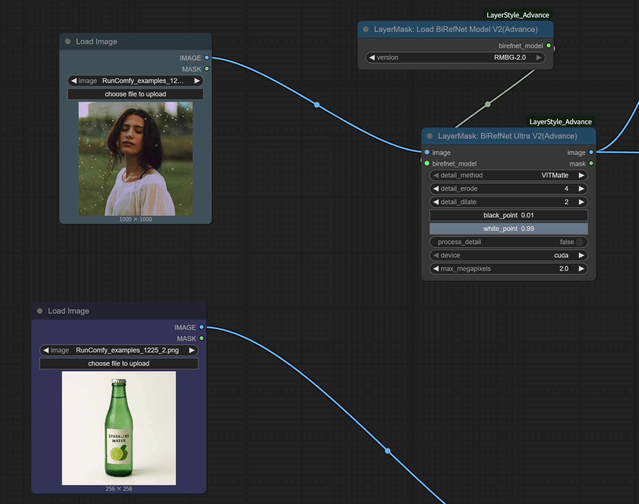This screenshot has width=639, height=504.
Task: Collapse the Load BiRefNet Model V2 node dot
Action: [366, 29]
